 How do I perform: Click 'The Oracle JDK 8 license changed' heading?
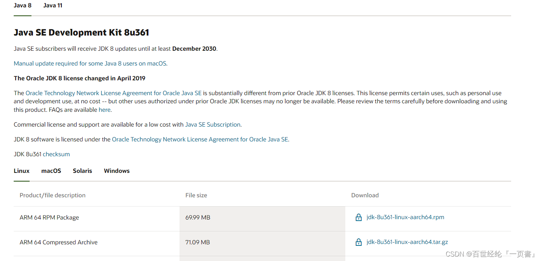[80, 78]
